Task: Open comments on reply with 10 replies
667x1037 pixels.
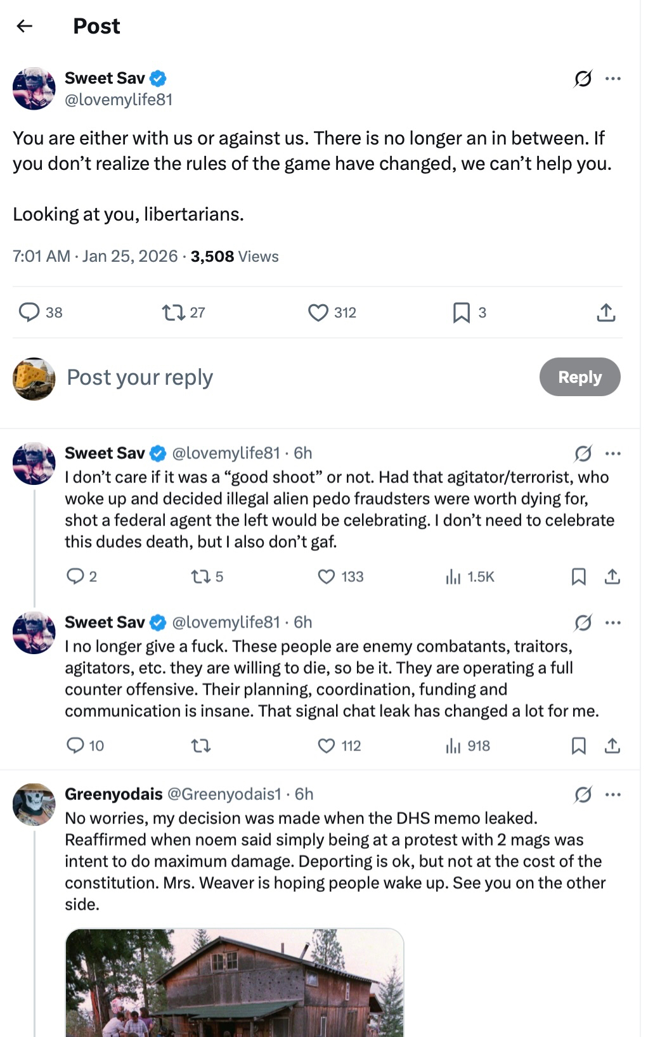Action: tap(75, 746)
